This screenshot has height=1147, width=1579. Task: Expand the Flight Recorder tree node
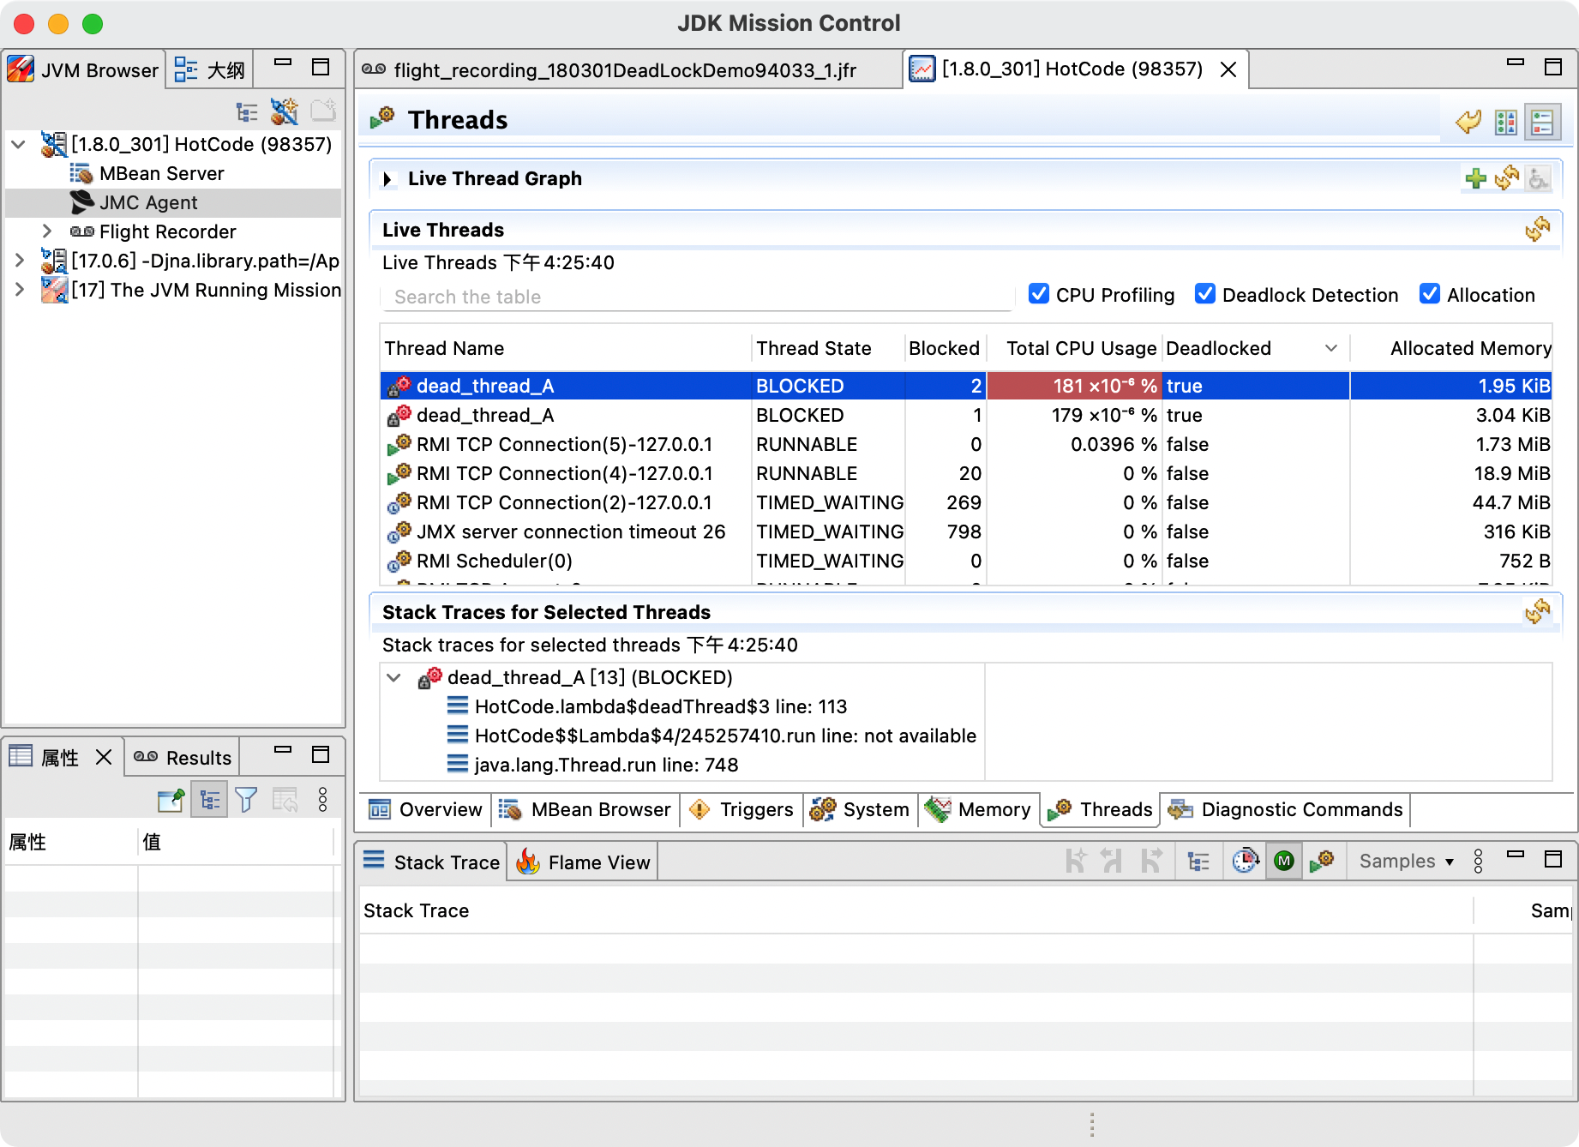[x=48, y=231]
